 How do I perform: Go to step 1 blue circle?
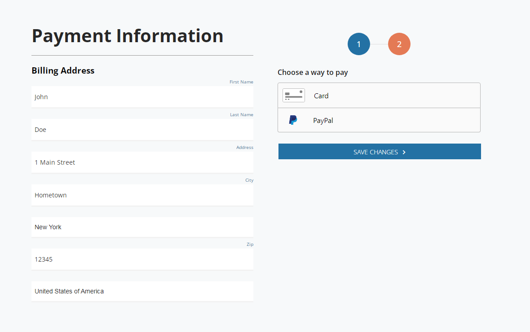tap(358, 44)
